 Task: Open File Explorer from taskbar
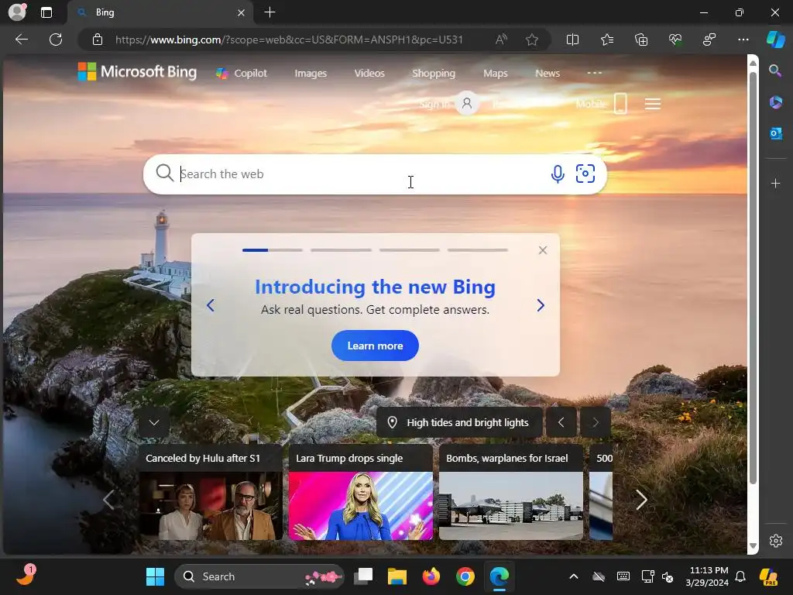(x=397, y=576)
